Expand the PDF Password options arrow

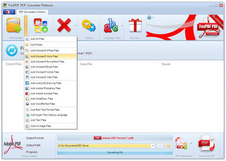click(191, 143)
